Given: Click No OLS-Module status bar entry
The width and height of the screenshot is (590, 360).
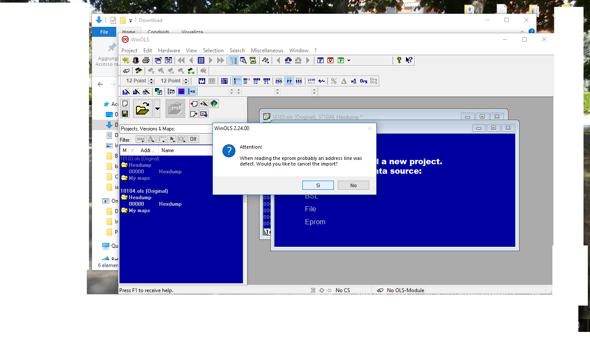Looking at the screenshot, I should (406, 290).
